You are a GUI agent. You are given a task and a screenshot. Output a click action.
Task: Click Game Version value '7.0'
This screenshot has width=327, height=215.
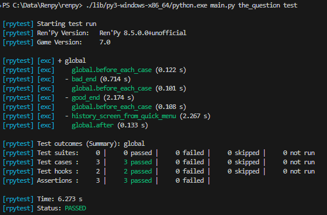point(105,42)
